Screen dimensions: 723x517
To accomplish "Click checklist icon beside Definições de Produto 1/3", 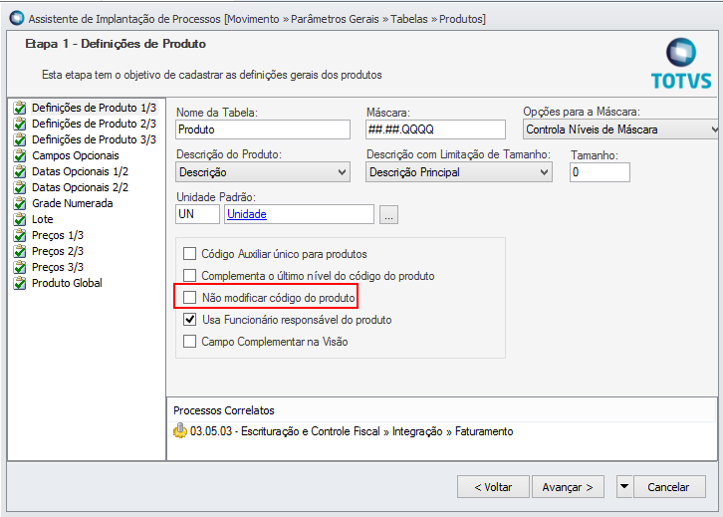I will (20, 108).
